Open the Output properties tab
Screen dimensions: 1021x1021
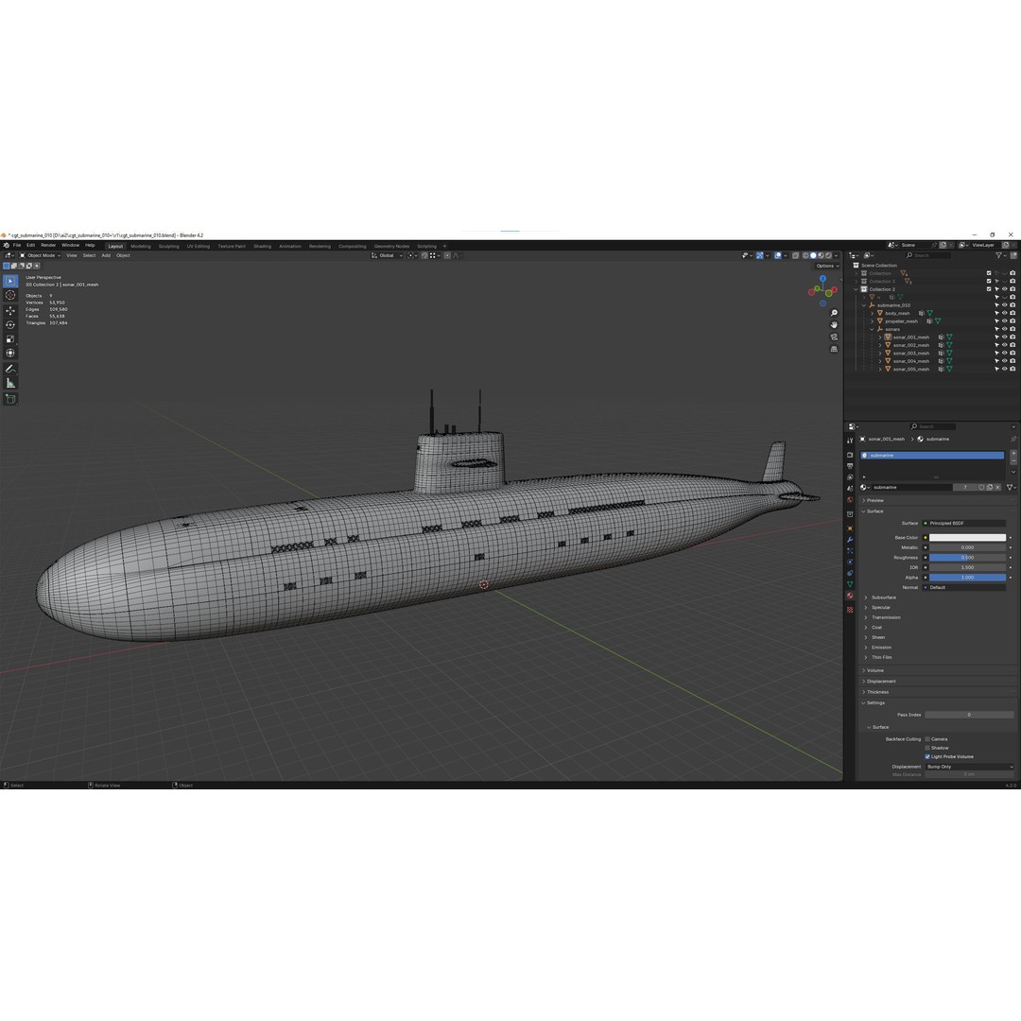pyautogui.click(x=850, y=466)
